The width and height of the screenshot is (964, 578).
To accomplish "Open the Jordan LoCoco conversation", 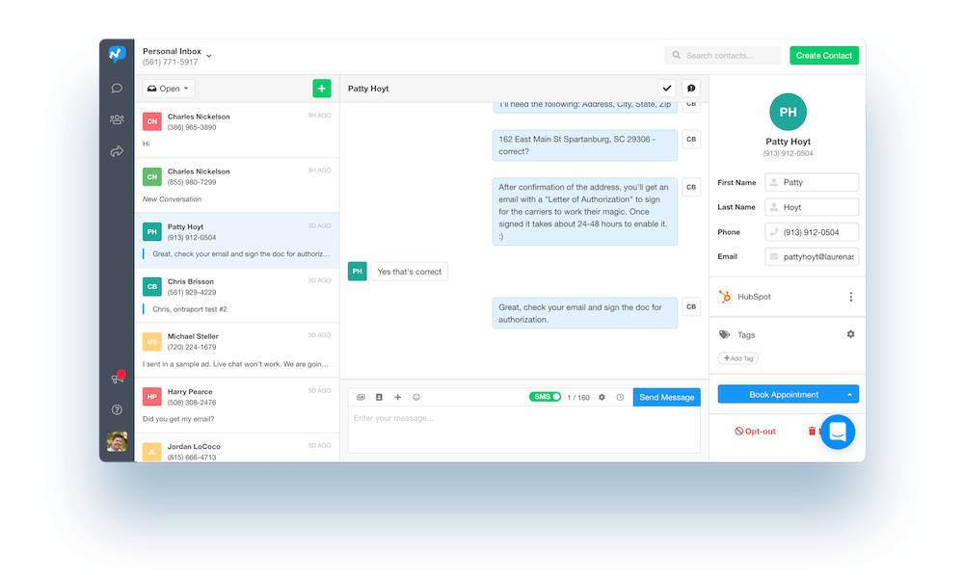I will tap(237, 448).
